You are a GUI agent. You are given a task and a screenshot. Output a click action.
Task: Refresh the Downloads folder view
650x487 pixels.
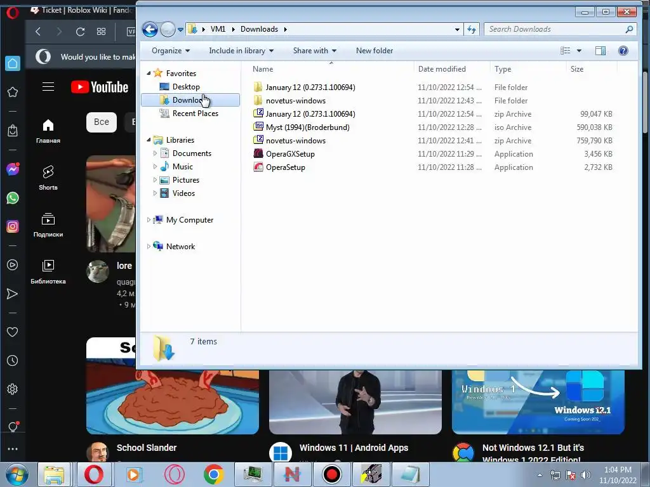[x=472, y=29]
